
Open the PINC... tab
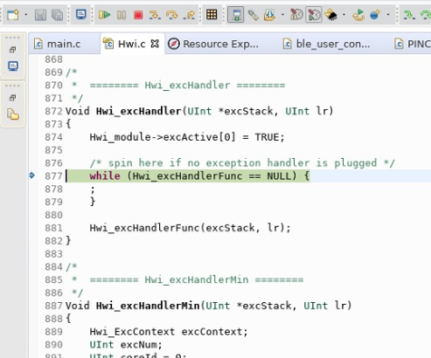(413, 44)
